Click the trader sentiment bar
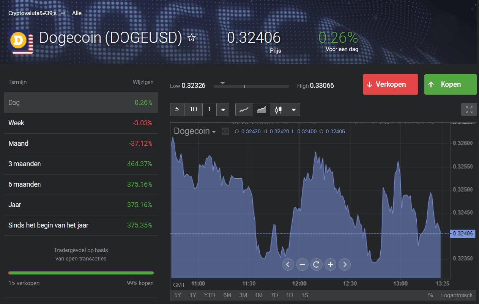The height and width of the screenshot is (304, 479). click(x=81, y=273)
